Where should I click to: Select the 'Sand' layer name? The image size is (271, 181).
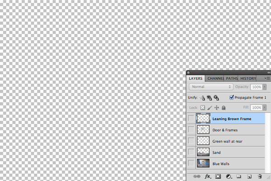click(216, 152)
